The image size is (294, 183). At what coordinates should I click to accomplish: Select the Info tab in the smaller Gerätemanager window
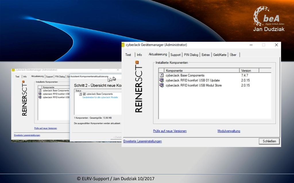(25, 77)
